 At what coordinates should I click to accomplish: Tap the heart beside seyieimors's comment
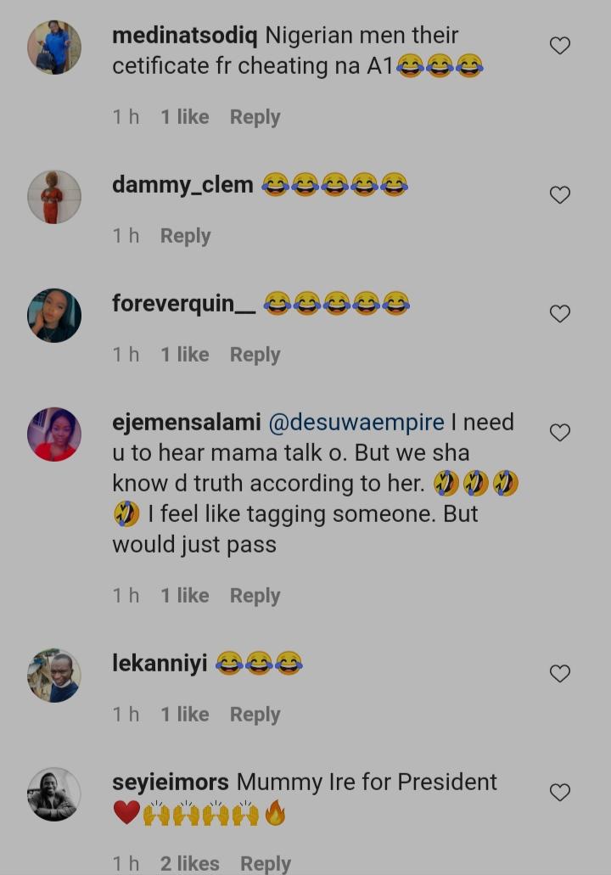click(560, 793)
